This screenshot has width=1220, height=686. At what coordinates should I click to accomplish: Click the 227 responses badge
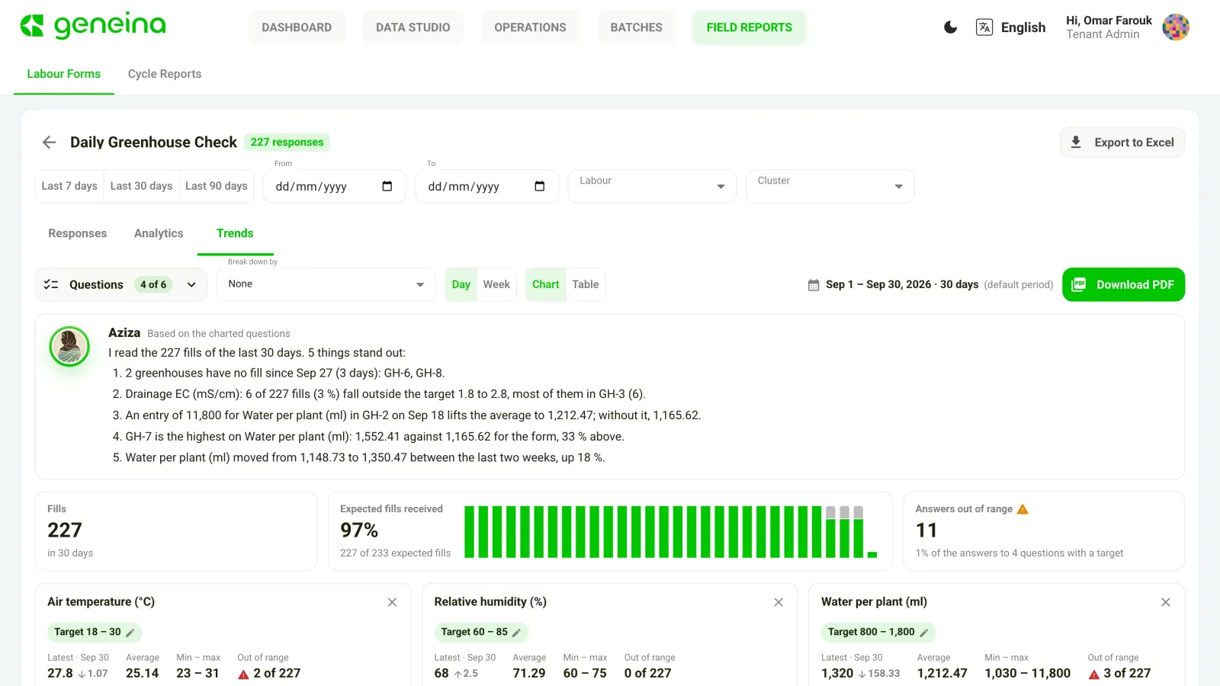pyautogui.click(x=287, y=143)
